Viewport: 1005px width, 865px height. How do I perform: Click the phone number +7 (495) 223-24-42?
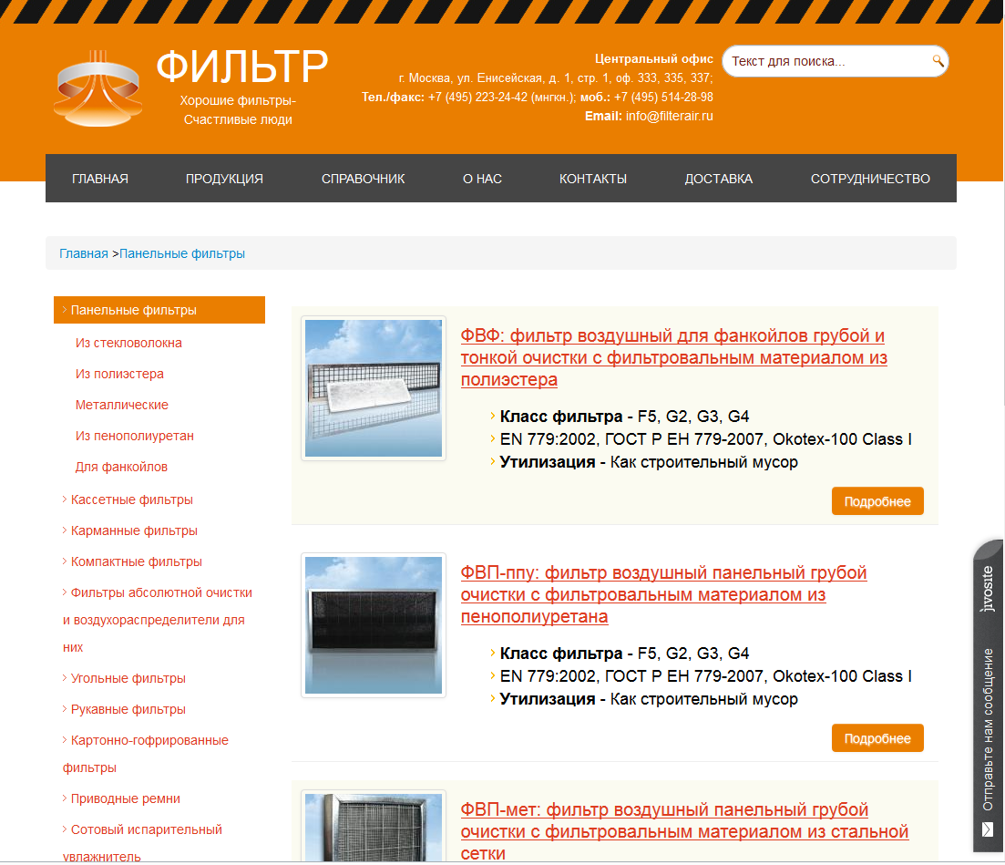(477, 97)
